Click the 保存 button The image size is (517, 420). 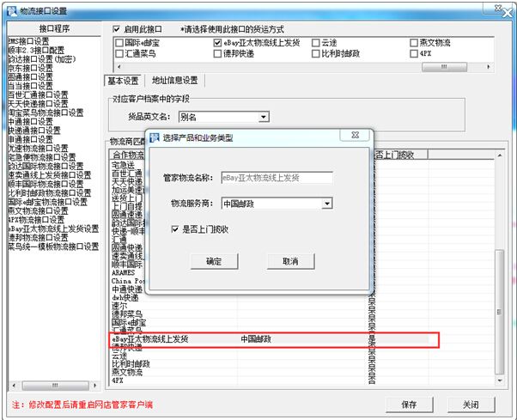tap(409, 405)
